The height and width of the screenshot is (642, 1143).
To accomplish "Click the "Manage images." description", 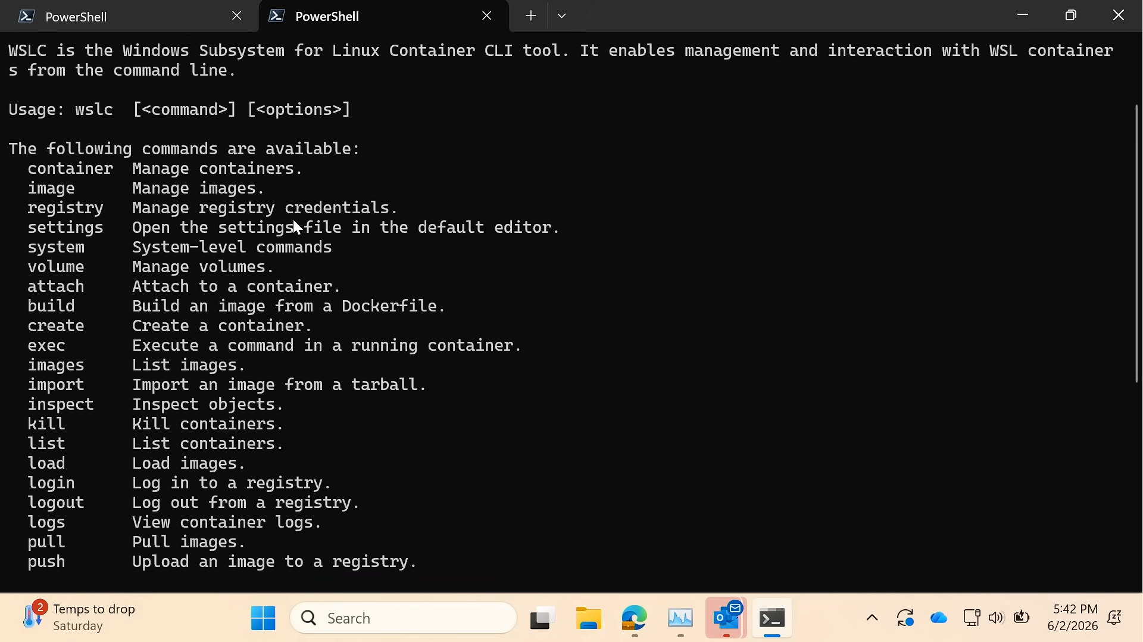I will (198, 189).
